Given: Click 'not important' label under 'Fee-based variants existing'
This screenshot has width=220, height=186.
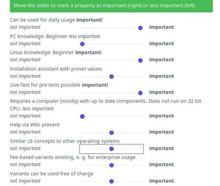Looking at the screenshot, I should tap(25, 165).
